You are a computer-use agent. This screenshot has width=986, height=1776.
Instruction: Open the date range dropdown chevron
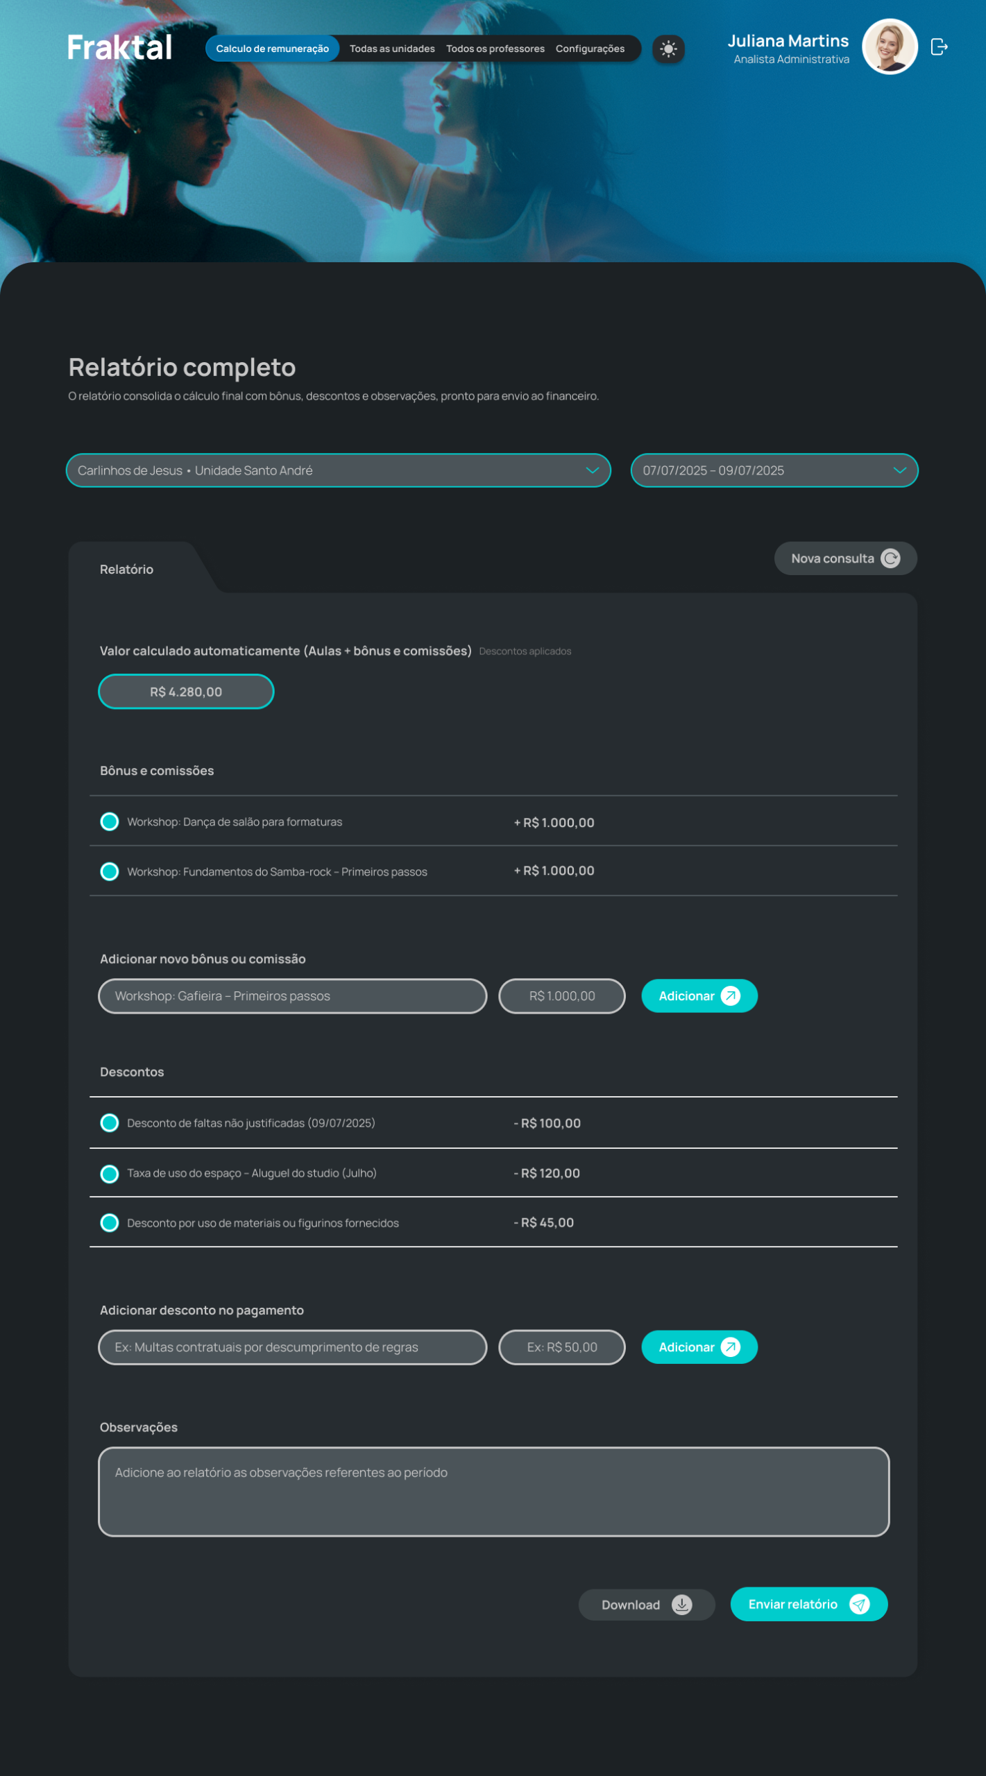coord(899,470)
